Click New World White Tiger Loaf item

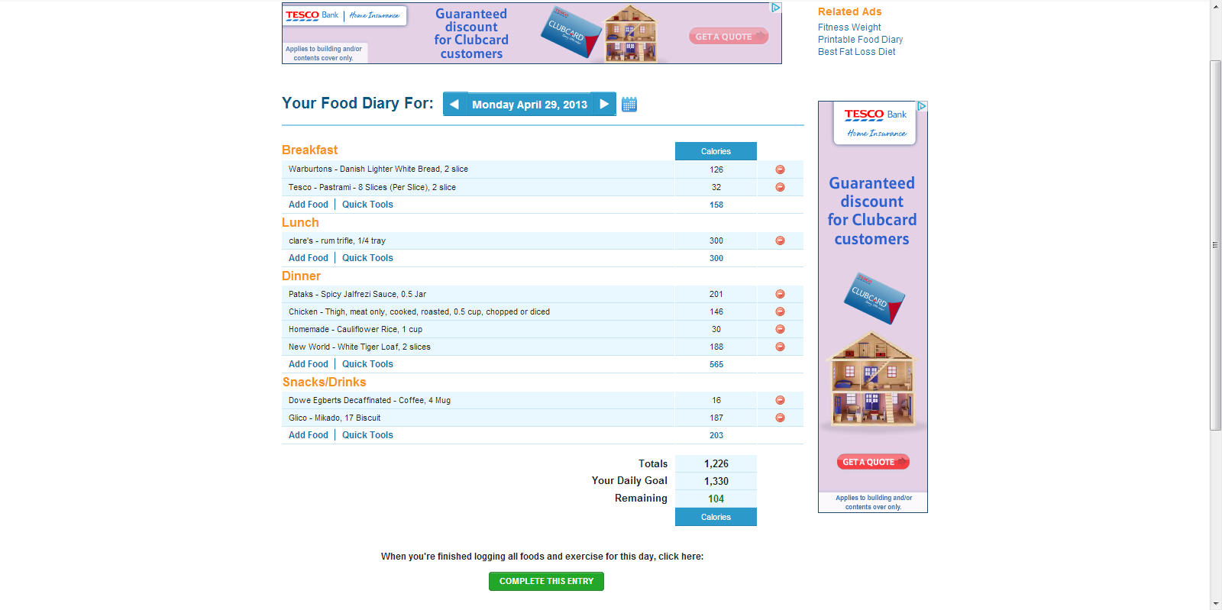pyautogui.click(x=360, y=347)
